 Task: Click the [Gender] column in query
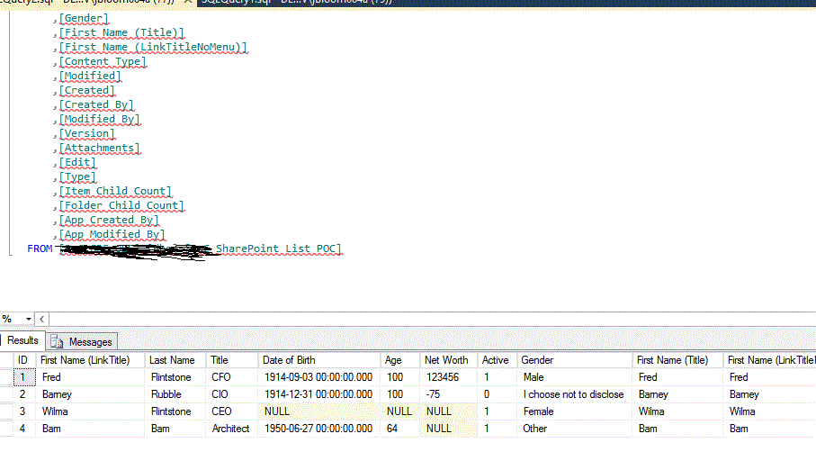(84, 18)
